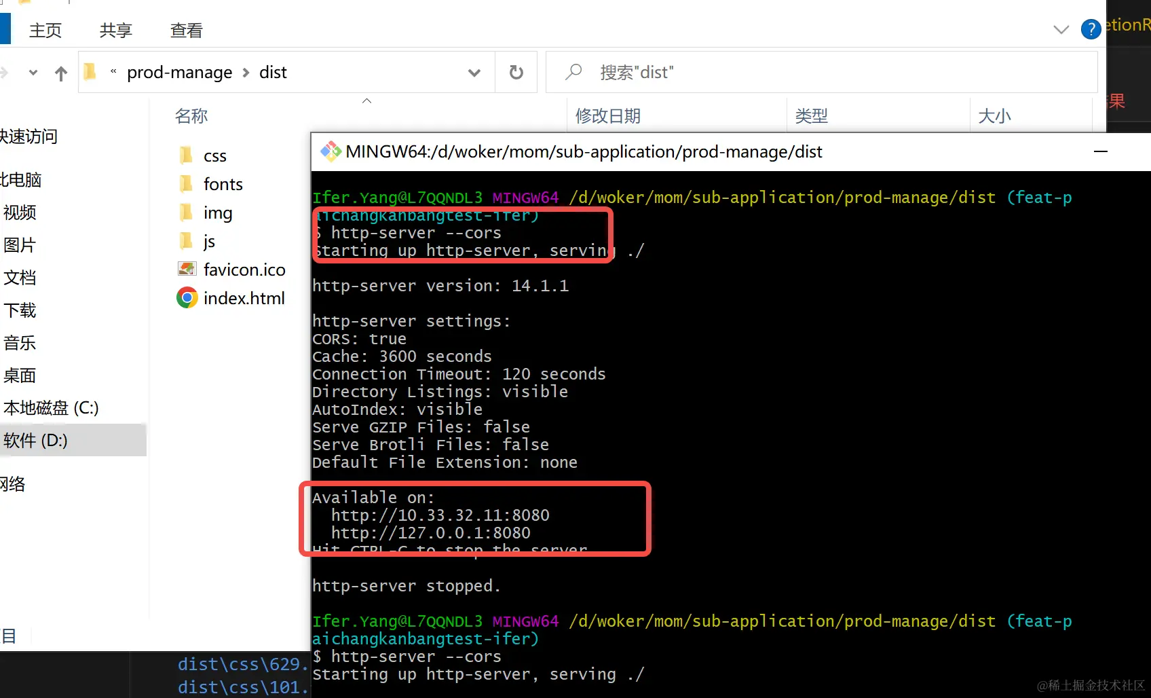Viewport: 1151px width, 698px height.
Task: Open 图片 in the navigation pane
Action: pyautogui.click(x=20, y=245)
